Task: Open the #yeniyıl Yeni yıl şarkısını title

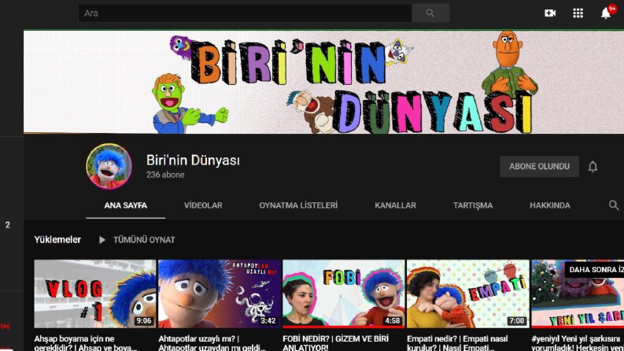Action: (x=578, y=342)
